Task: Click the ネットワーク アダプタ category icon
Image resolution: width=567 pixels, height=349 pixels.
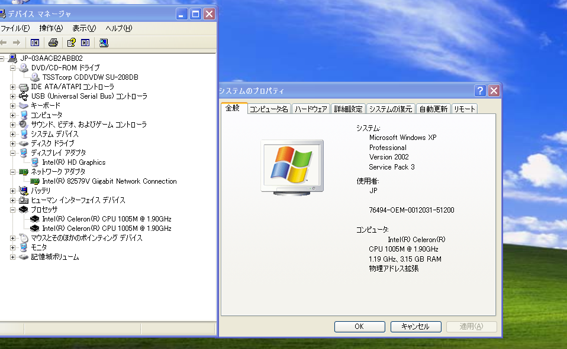Action: 24,171
